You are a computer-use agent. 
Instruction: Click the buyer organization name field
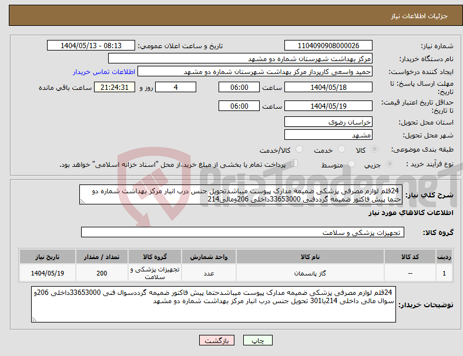point(240,58)
